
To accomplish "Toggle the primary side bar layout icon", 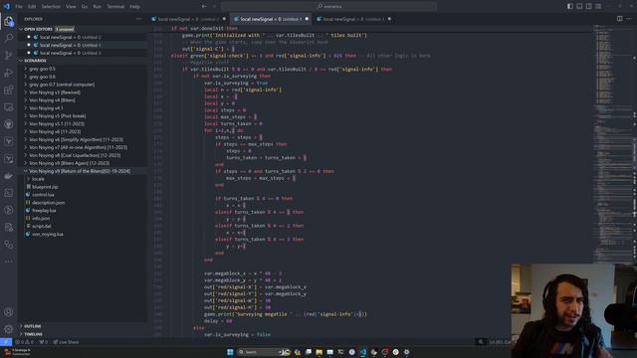I will click(x=570, y=6).
